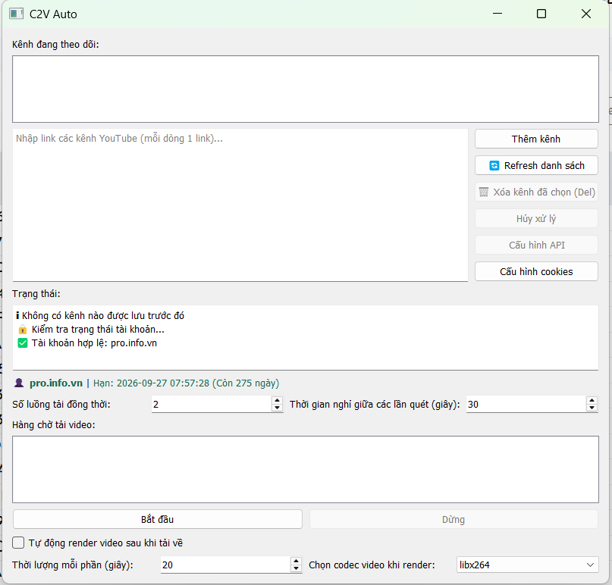Image resolution: width=612 pixels, height=585 pixels.
Task: Decrease Thời lượng mỗi phần value
Action: tap(296, 568)
